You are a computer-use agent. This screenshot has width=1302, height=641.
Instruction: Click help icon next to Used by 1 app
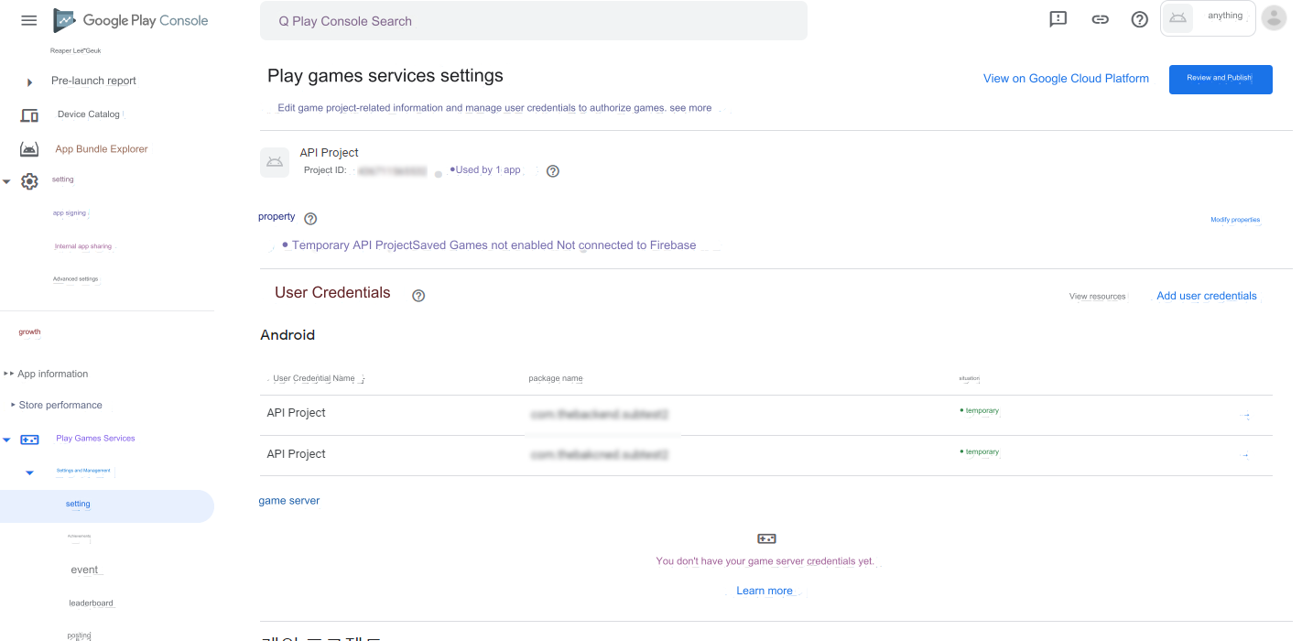click(552, 171)
